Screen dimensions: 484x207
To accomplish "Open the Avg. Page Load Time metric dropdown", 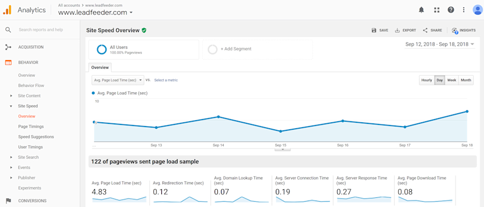I will (x=118, y=80).
